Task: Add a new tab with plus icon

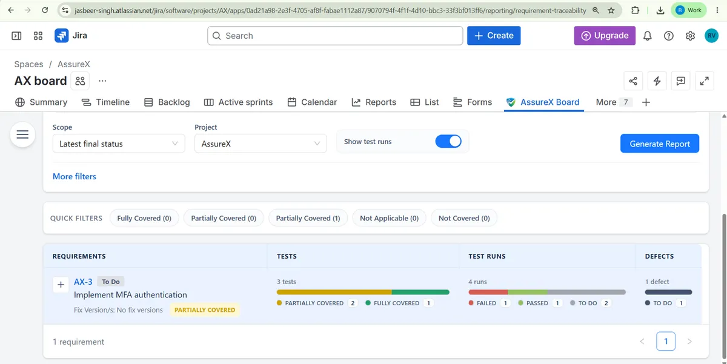Action: point(646,102)
